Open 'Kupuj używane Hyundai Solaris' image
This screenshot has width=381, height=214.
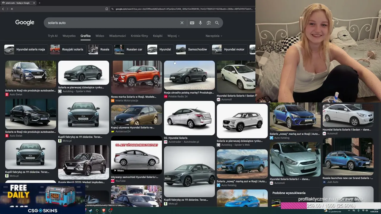[136, 115]
